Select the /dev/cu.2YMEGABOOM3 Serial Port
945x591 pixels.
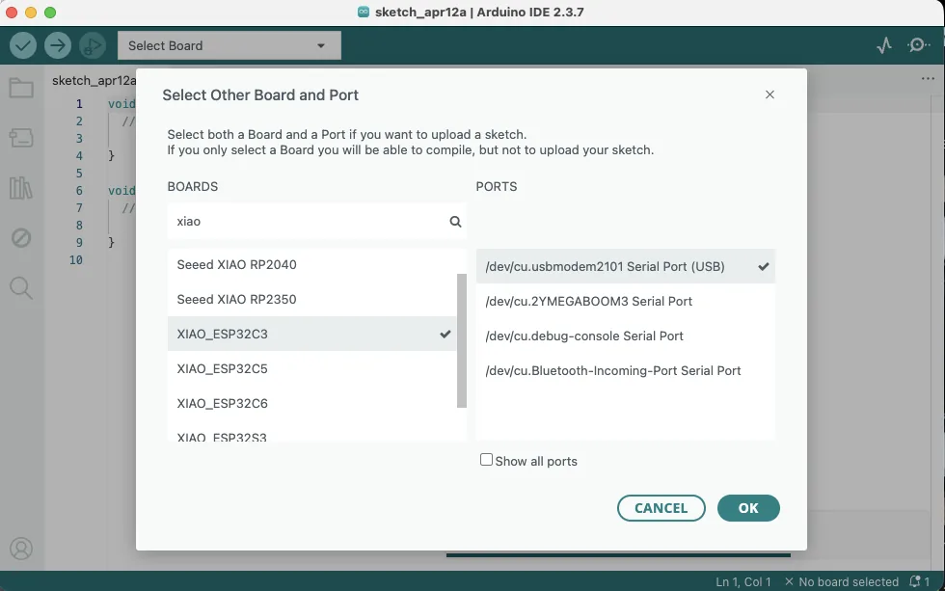589,301
